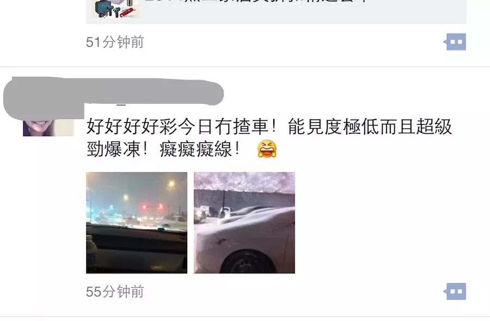Open the poster's avatar photo
Screen dimensions: 490x321
click(48, 127)
